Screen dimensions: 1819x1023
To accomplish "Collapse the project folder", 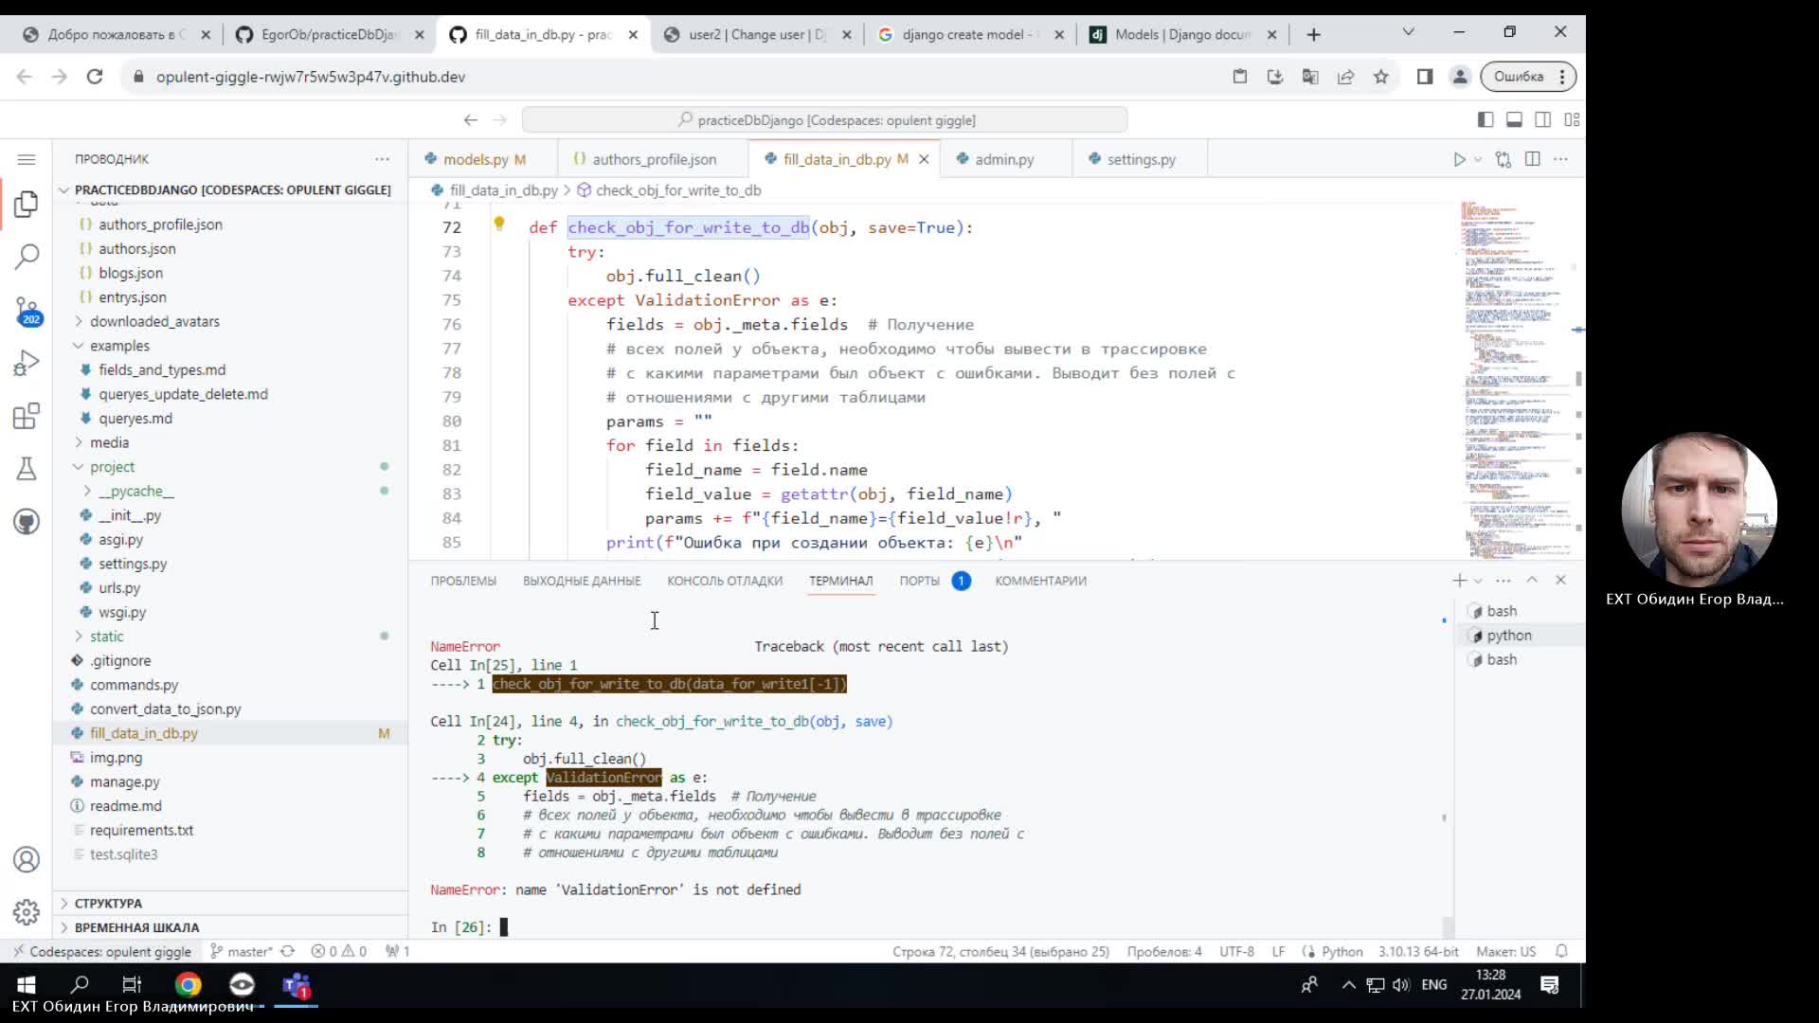I will 112,467.
